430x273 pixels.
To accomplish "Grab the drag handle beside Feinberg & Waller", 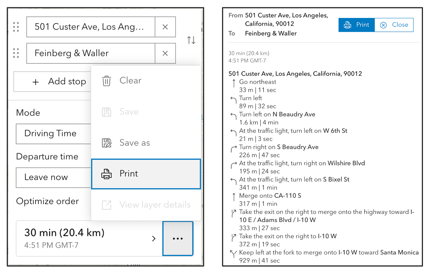I will coord(16,53).
